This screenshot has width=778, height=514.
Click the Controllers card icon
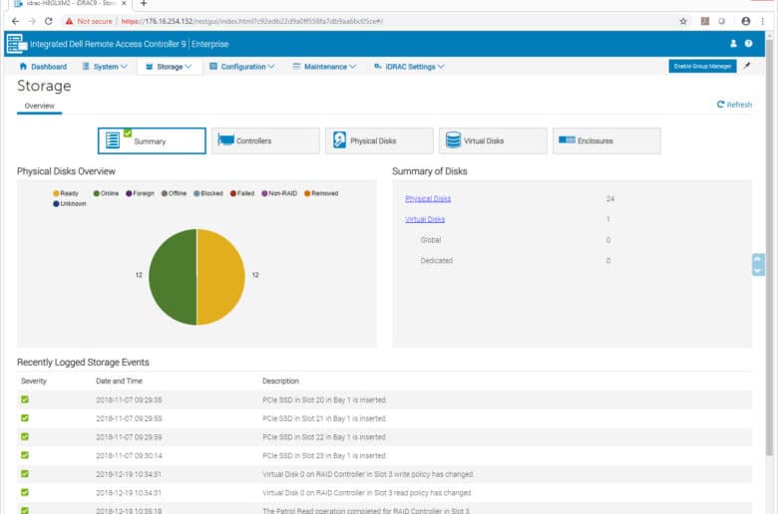click(x=225, y=139)
